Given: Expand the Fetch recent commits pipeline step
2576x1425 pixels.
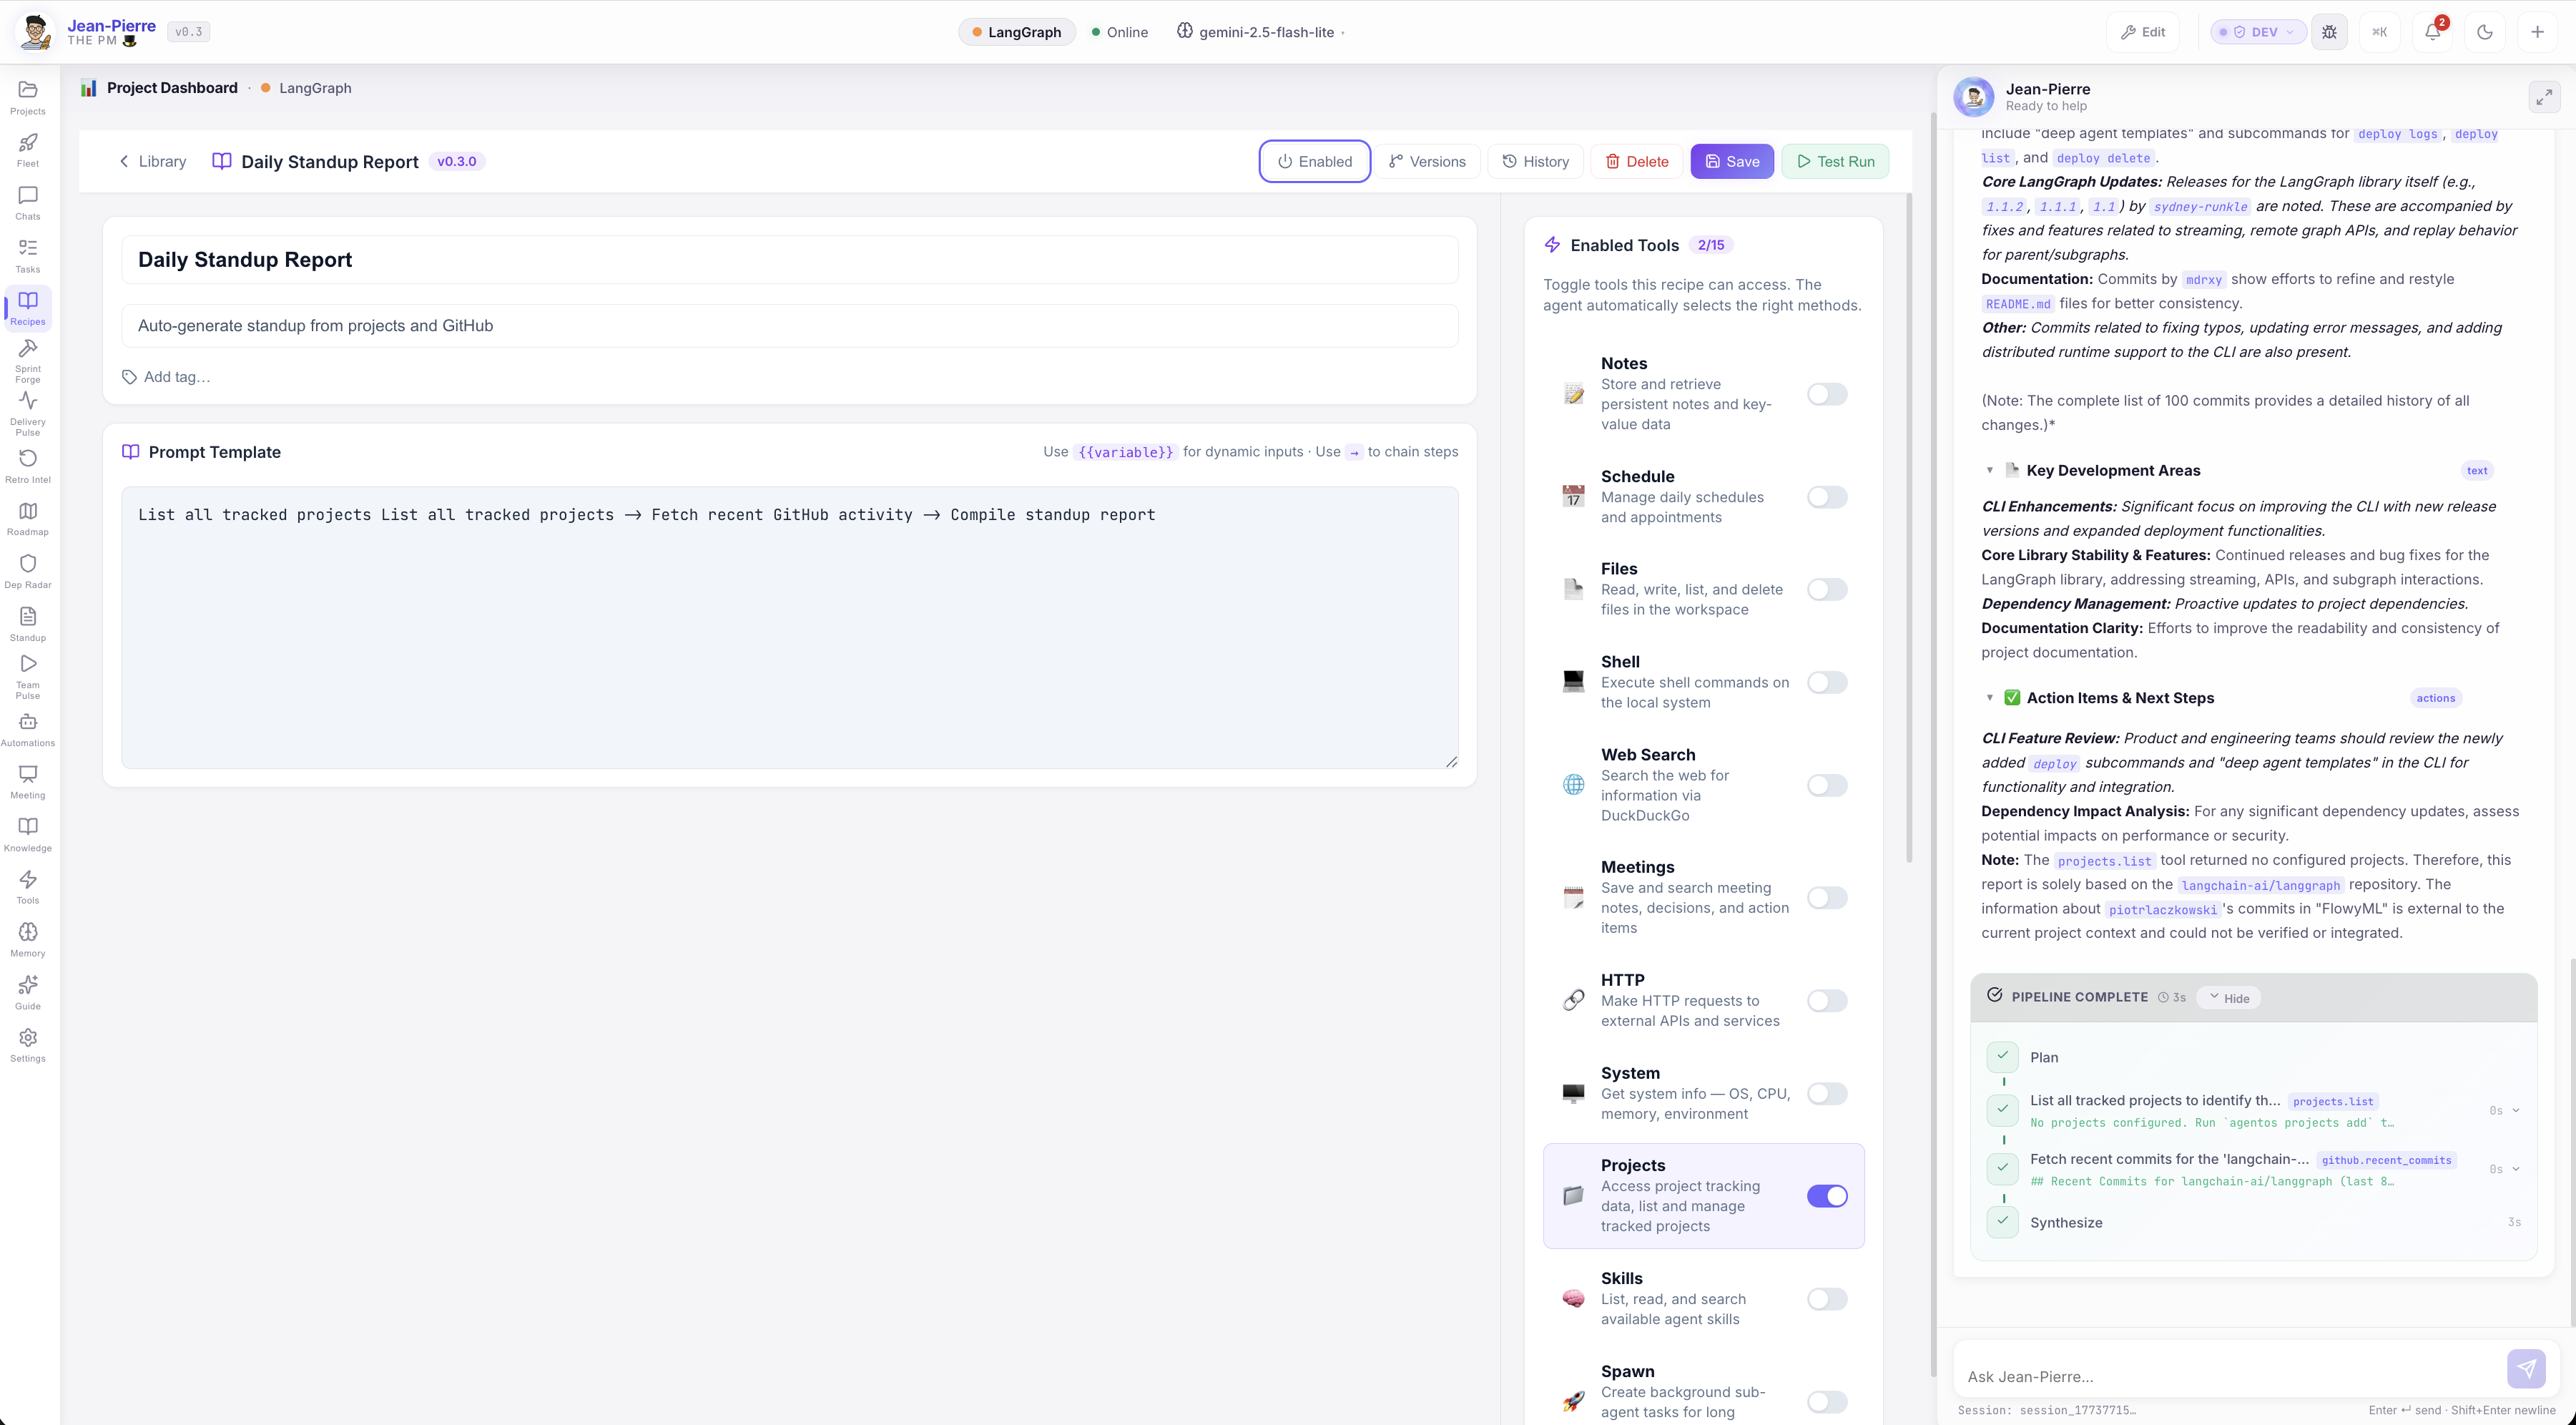Looking at the screenshot, I should [x=2517, y=1168].
